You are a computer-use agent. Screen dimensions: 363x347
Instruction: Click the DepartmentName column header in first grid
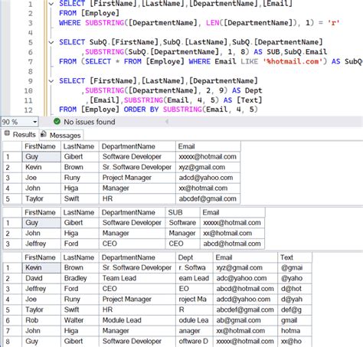pos(137,146)
